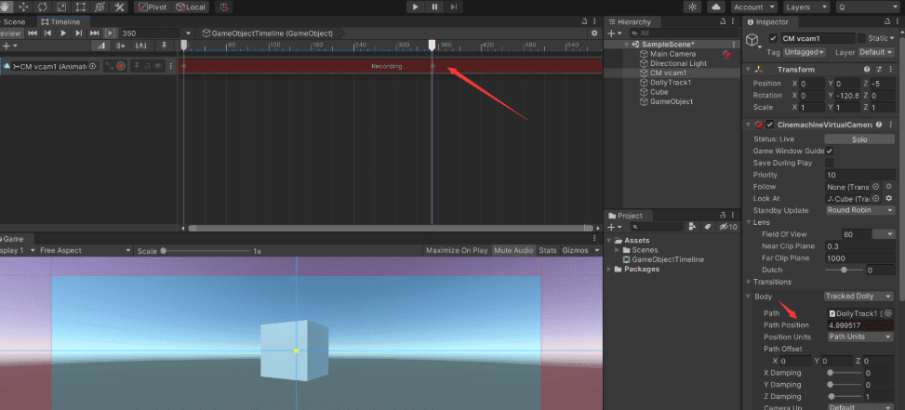905x410 pixels.
Task: Open the Body Tracked Dolly dropdown
Action: click(x=858, y=296)
